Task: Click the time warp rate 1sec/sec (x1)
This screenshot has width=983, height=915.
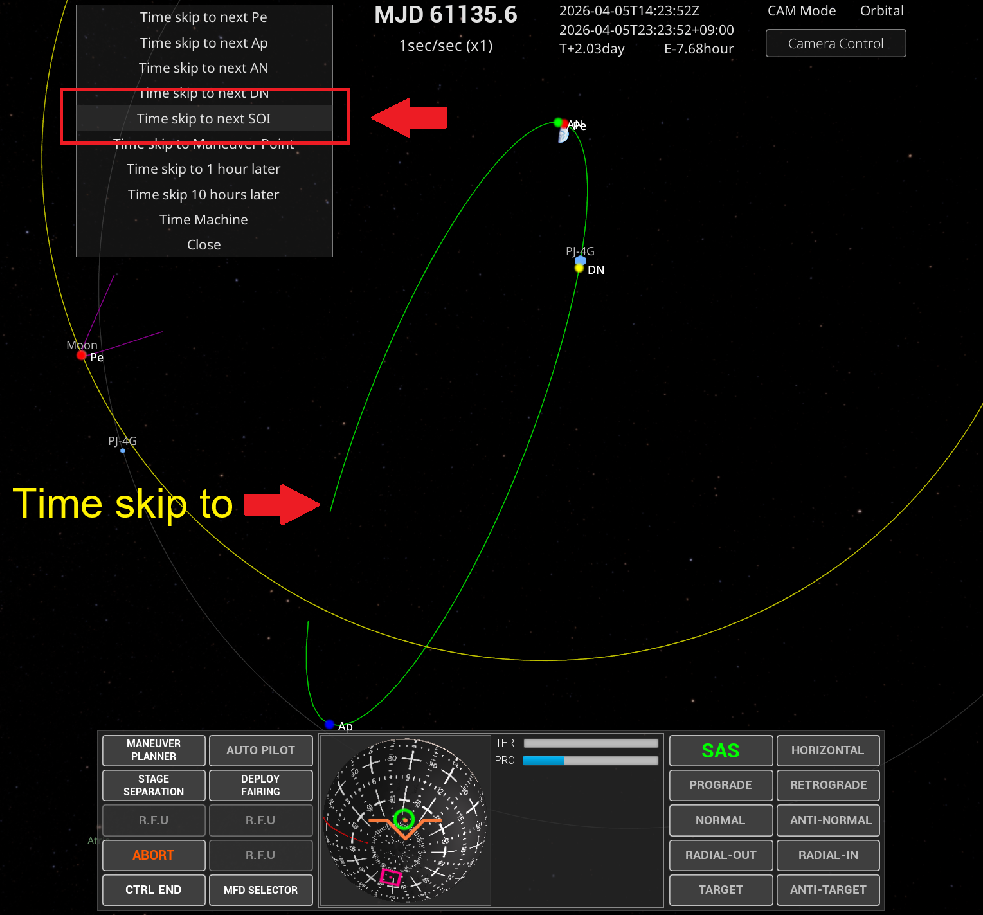Action: [x=446, y=46]
